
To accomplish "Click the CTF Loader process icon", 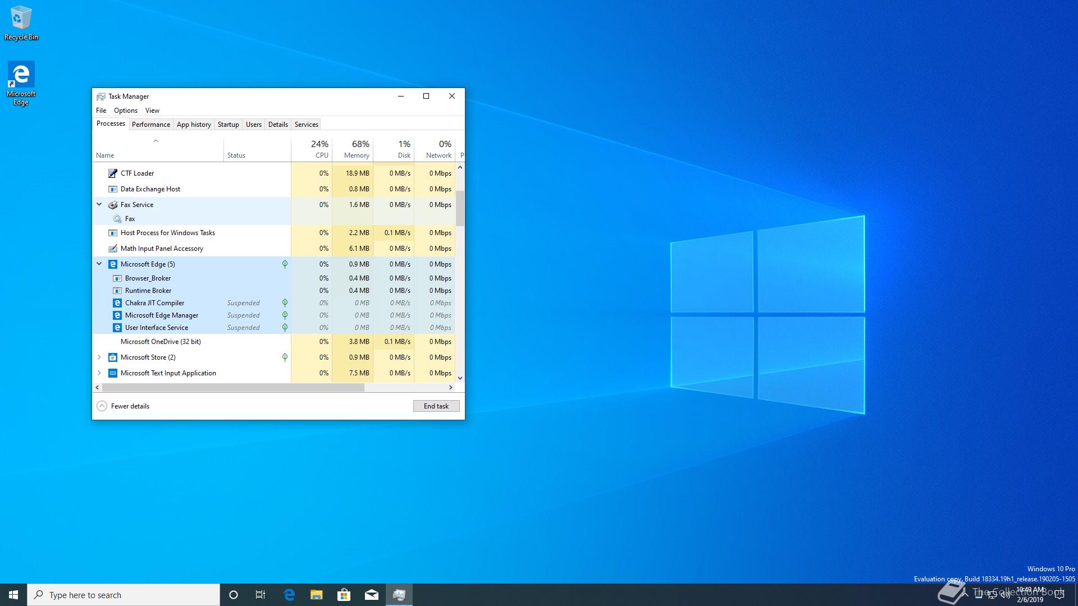I will coord(113,173).
